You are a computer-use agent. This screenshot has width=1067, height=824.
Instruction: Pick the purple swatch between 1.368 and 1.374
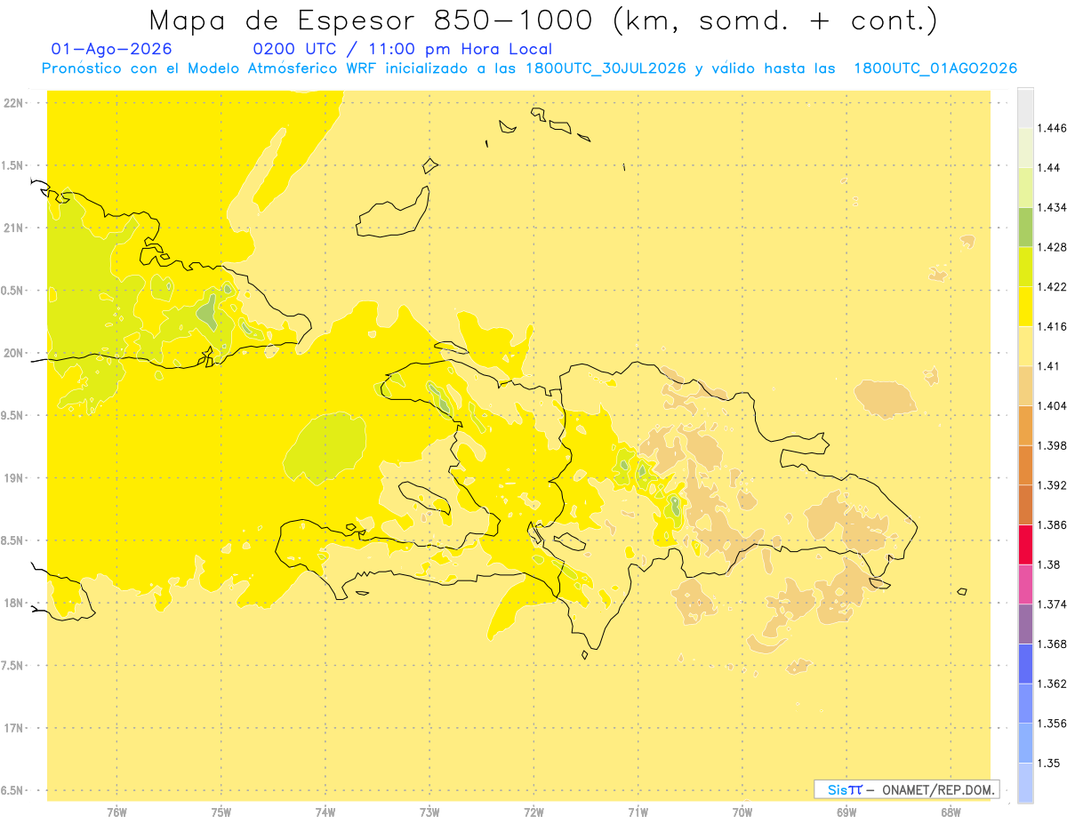point(1025,624)
